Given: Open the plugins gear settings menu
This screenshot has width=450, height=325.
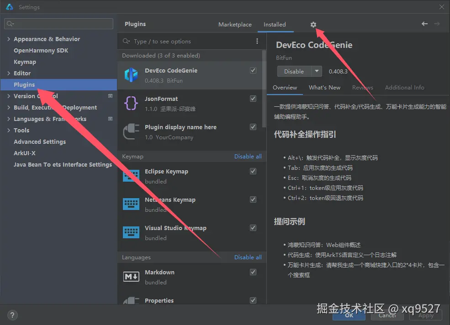Looking at the screenshot, I should click(x=313, y=25).
